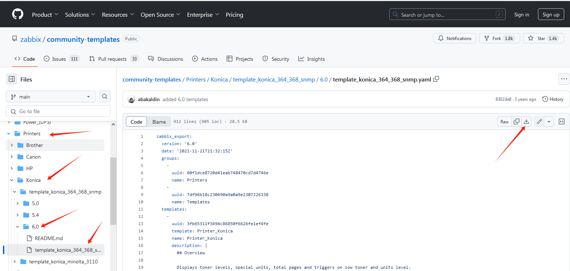The width and height of the screenshot is (570, 271).
Task: Click the search files magnifier button
Action: pyautogui.click(x=104, y=97)
